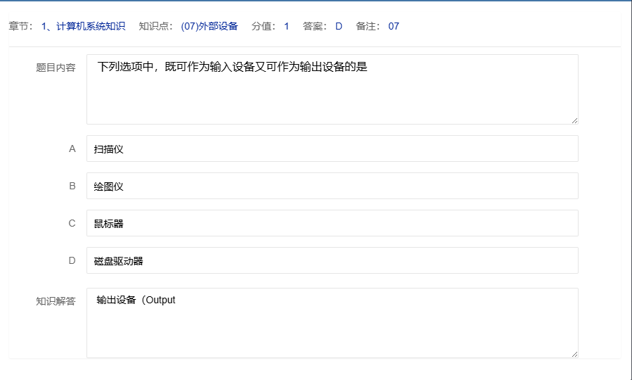The width and height of the screenshot is (632, 380).
Task: Click the answer value D after 答案
Action: pos(338,26)
